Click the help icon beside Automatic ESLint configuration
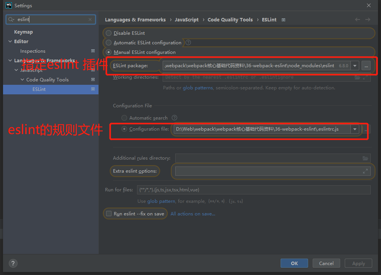Viewport: 381px width, 275px height. (x=188, y=42)
